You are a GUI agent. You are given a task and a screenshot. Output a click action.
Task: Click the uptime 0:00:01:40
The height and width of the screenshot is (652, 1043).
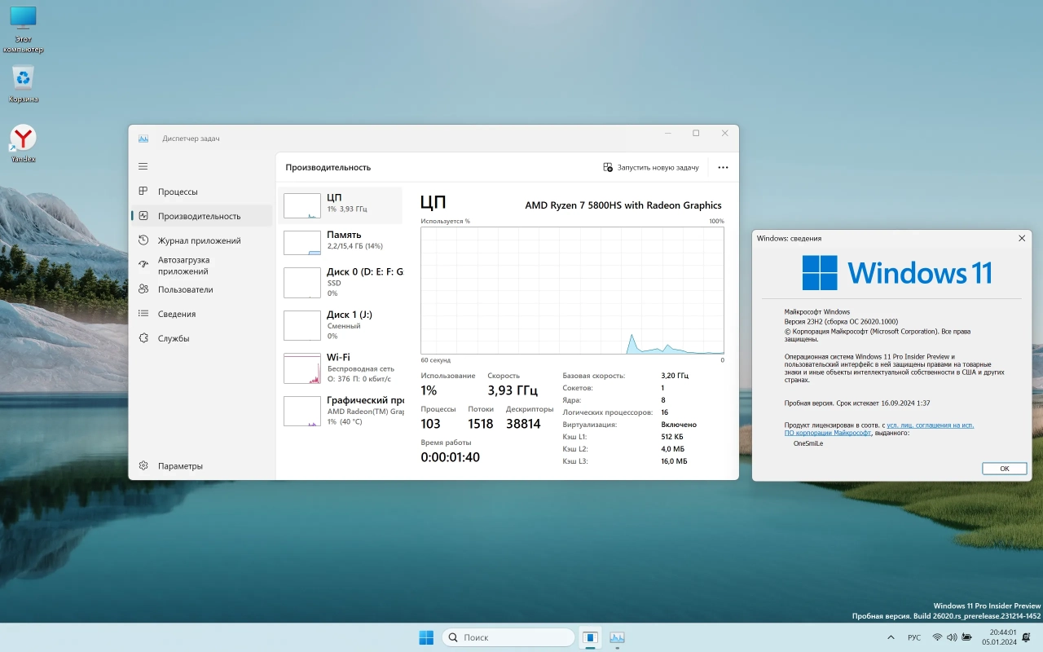[450, 457]
